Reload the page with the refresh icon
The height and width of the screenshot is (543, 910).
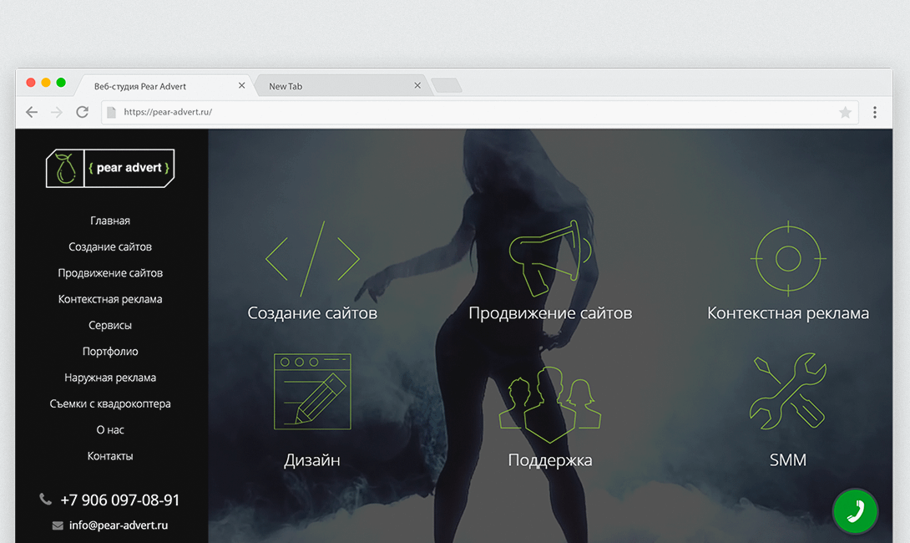click(83, 112)
